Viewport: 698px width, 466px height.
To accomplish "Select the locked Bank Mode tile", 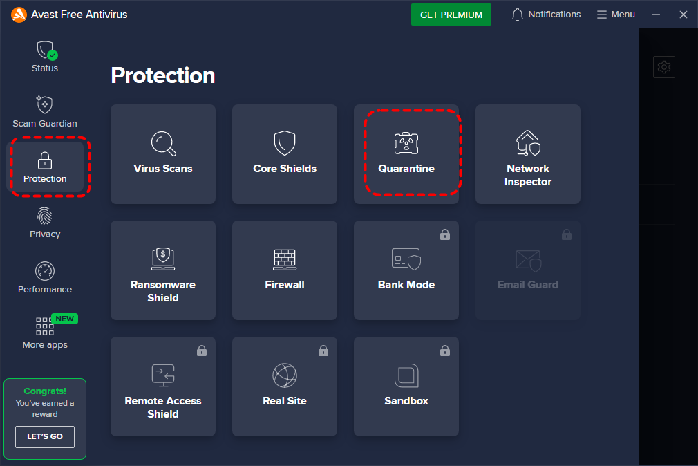I will pyautogui.click(x=406, y=270).
